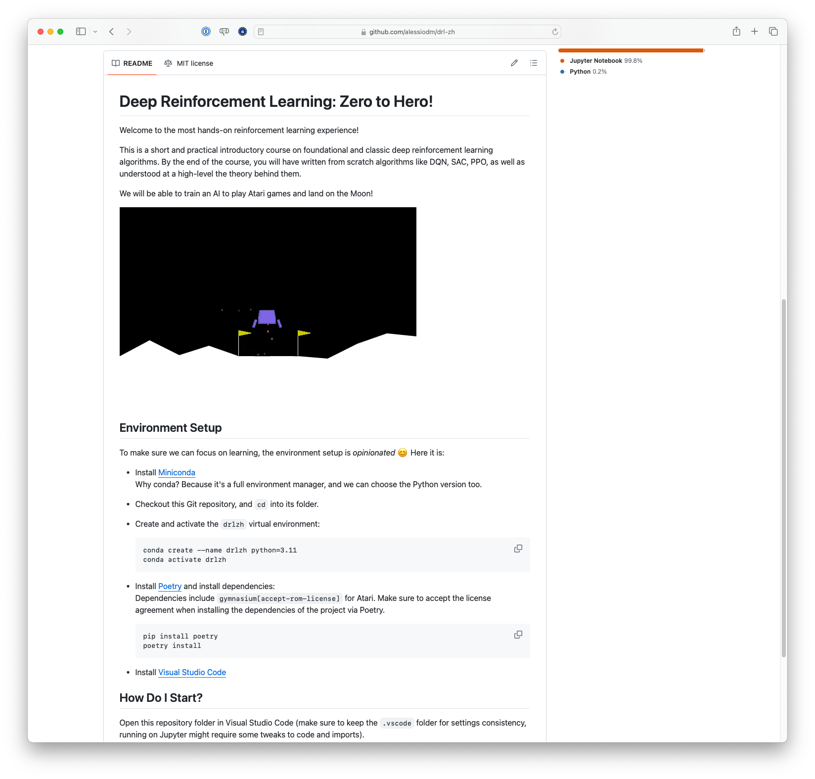Open the sidebar options chevron
Image resolution: width=815 pixels, height=779 pixels.
coord(95,31)
